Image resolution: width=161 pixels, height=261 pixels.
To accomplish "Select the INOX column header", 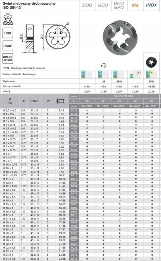I will [x=151, y=5].
